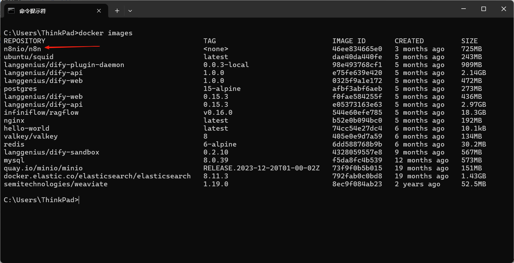Click the v0.16.0 tag
514x263 pixels.
pyautogui.click(x=218, y=113)
